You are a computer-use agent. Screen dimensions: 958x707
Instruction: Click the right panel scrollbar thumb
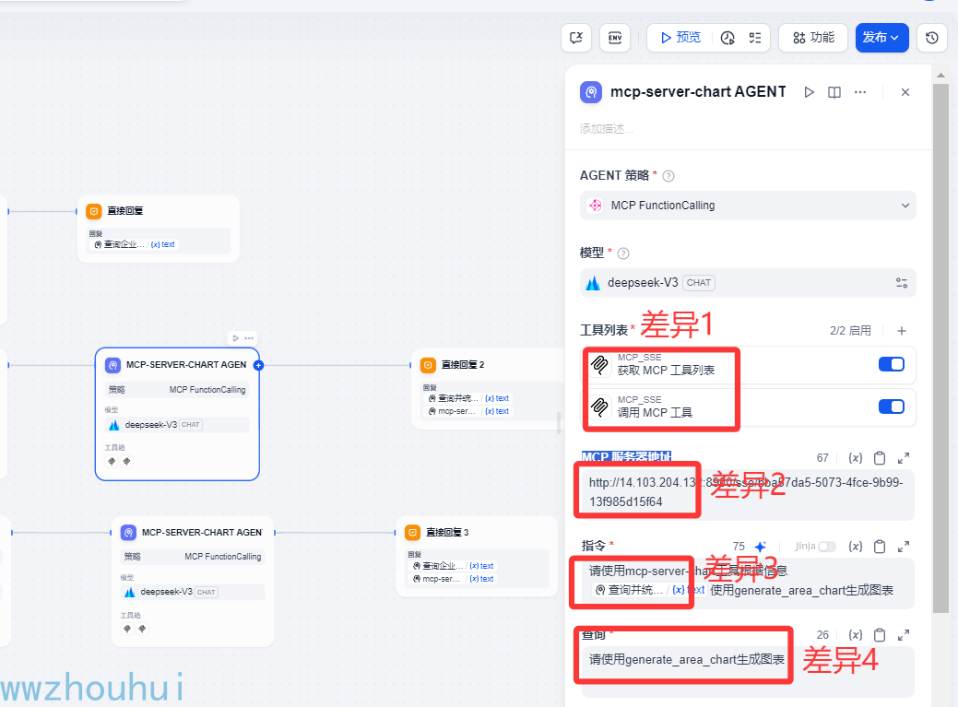(x=940, y=348)
